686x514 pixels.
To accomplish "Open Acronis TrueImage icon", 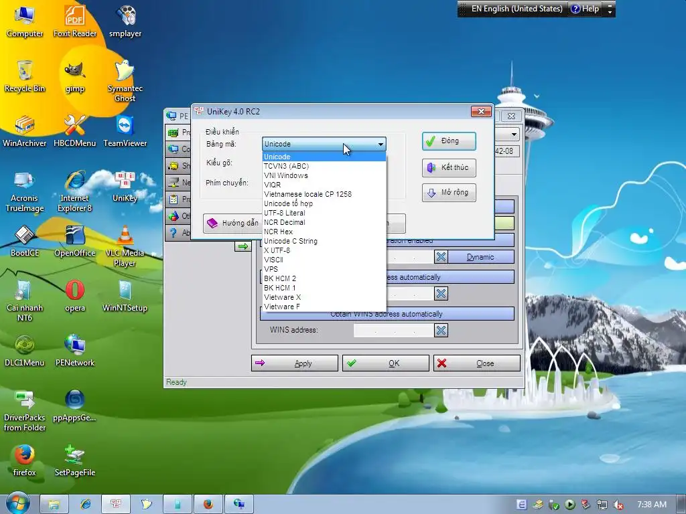I will pyautogui.click(x=25, y=191).
